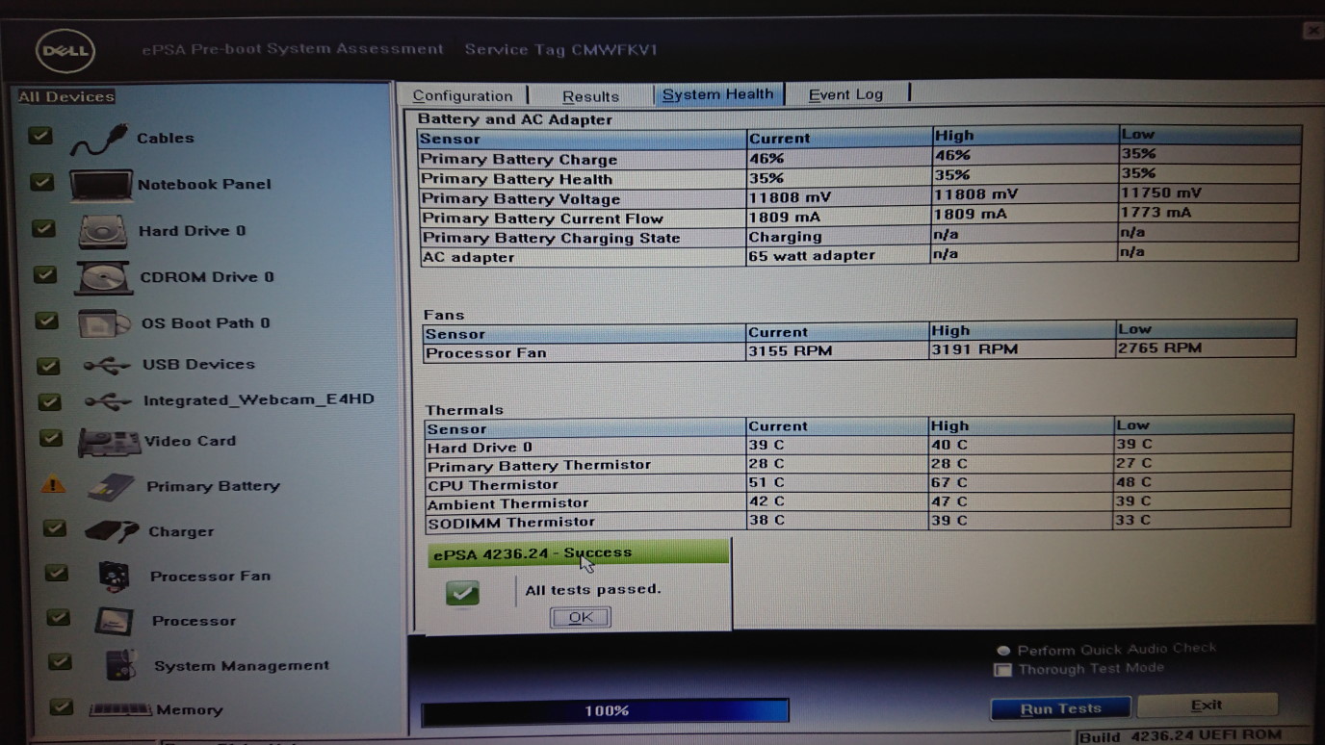
Task: Click the Video Card icon
Action: tap(109, 442)
